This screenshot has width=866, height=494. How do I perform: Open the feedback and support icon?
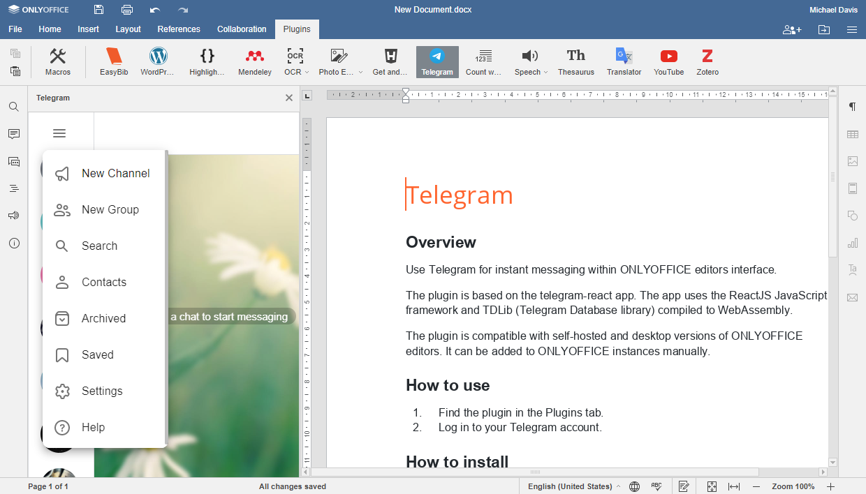tap(14, 216)
